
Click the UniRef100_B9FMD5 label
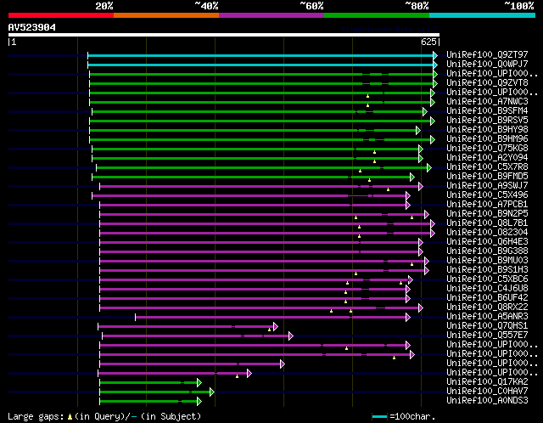487,176
